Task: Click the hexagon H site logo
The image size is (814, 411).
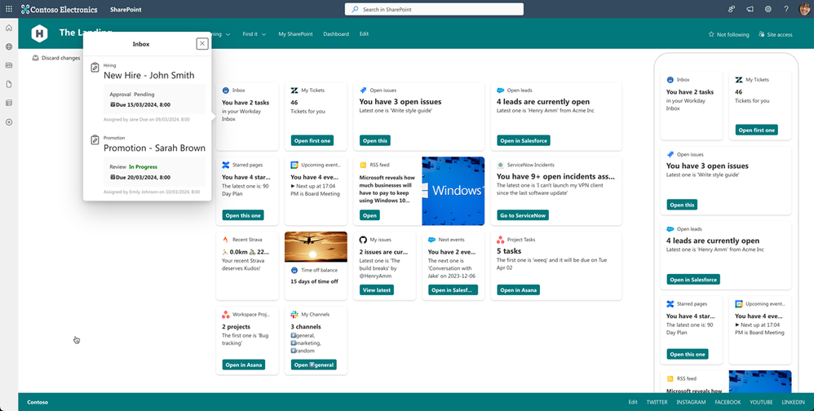Action: pyautogui.click(x=39, y=33)
